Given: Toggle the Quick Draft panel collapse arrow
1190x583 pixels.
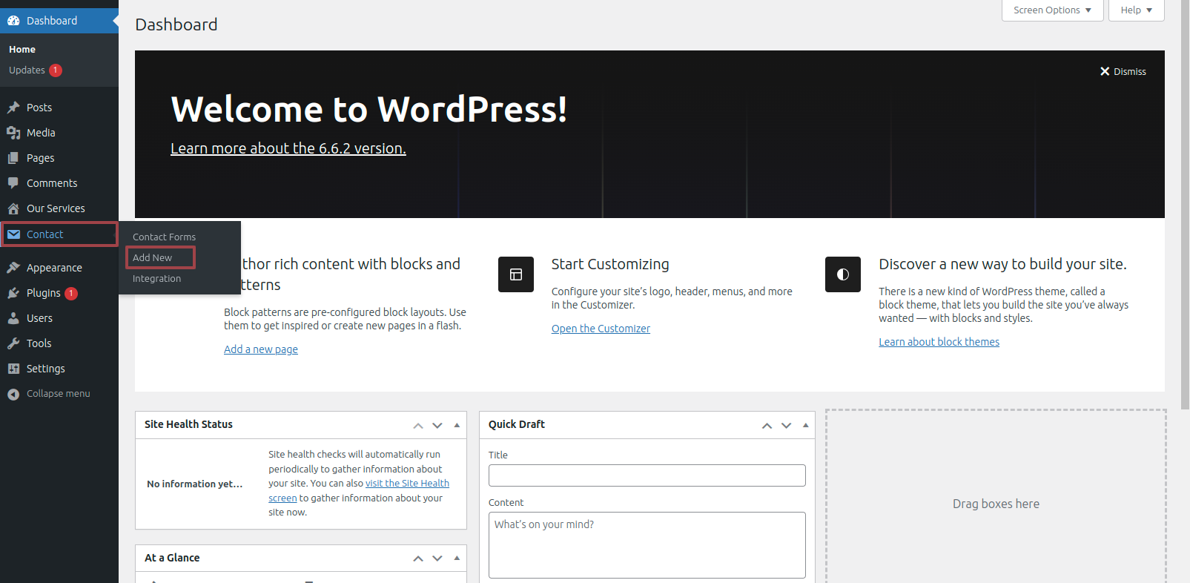Looking at the screenshot, I should tap(805, 425).
